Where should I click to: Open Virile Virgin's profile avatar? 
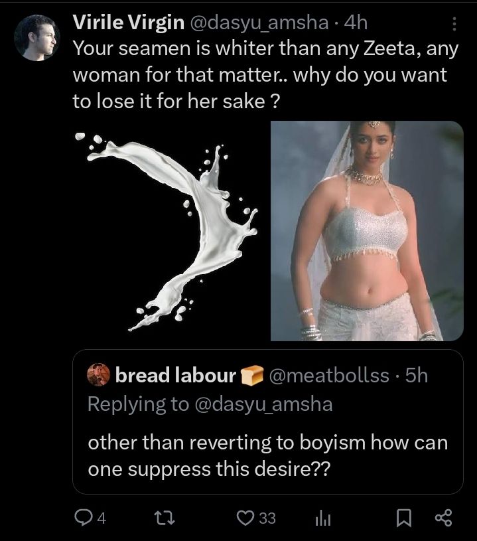(37, 37)
